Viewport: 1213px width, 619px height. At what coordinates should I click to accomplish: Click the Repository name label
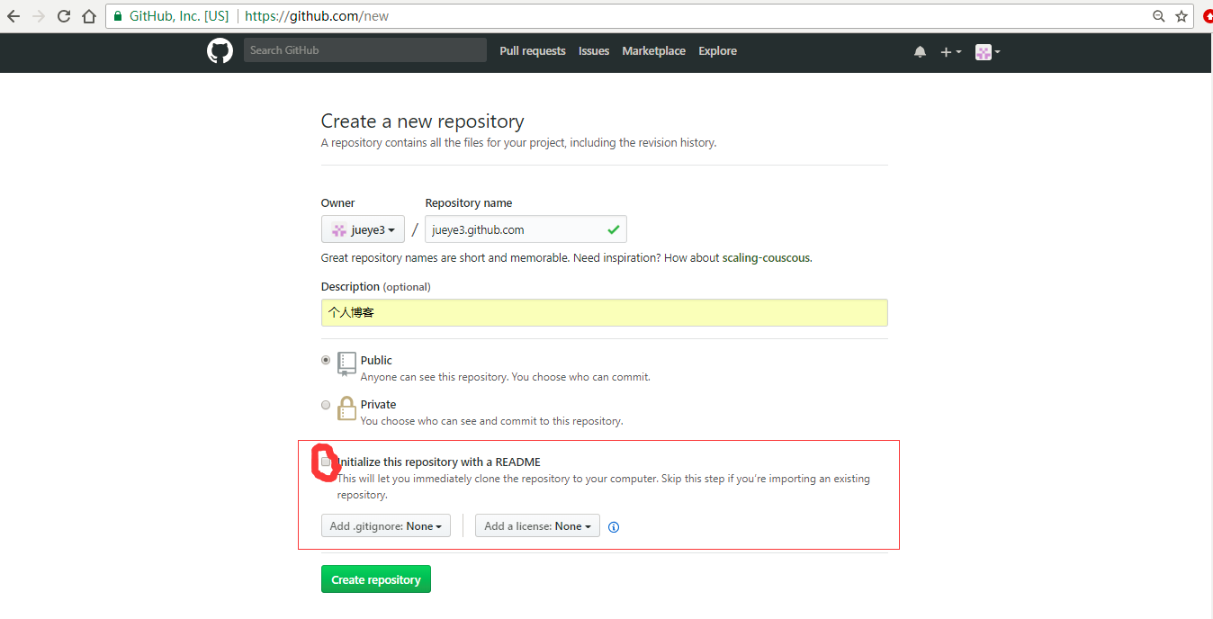(x=469, y=203)
